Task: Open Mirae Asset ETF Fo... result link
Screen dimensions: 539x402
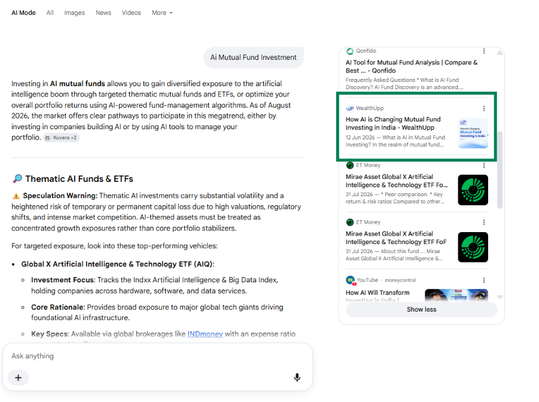Action: point(397,181)
